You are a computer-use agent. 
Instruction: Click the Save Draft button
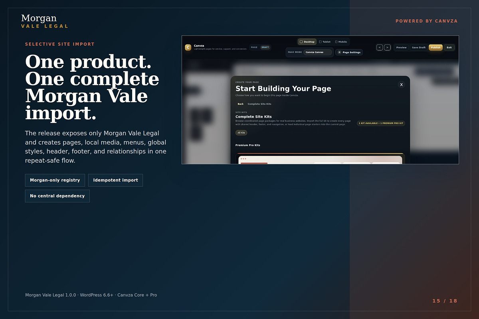(419, 47)
